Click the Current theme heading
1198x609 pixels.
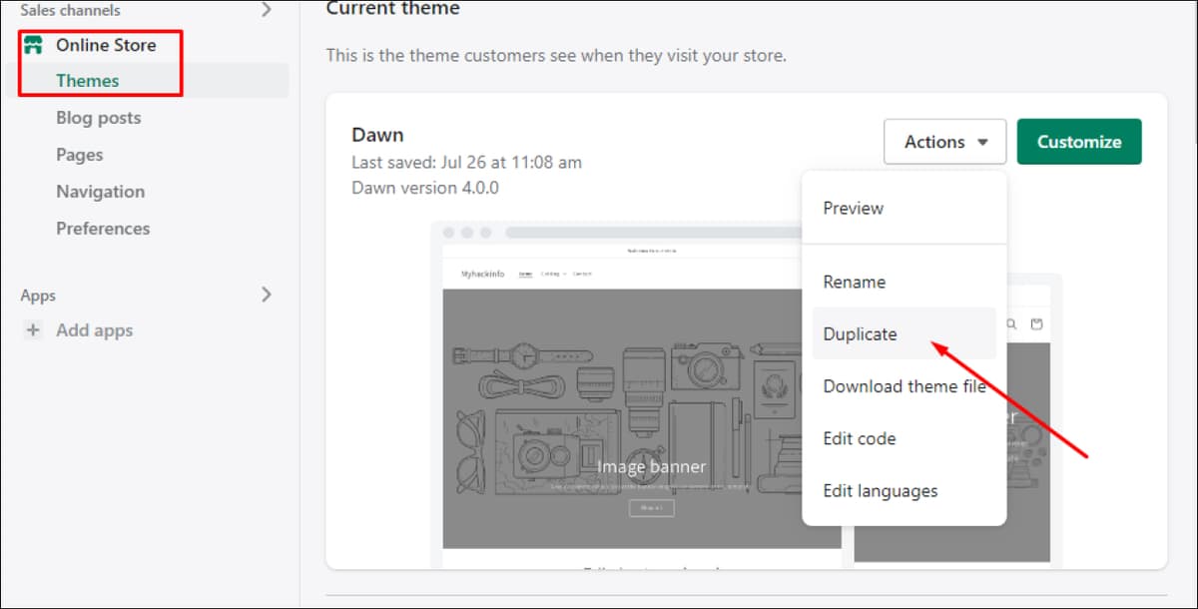(393, 9)
